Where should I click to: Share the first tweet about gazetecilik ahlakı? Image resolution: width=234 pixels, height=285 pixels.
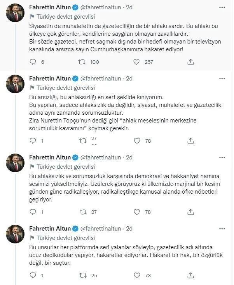pos(190,62)
